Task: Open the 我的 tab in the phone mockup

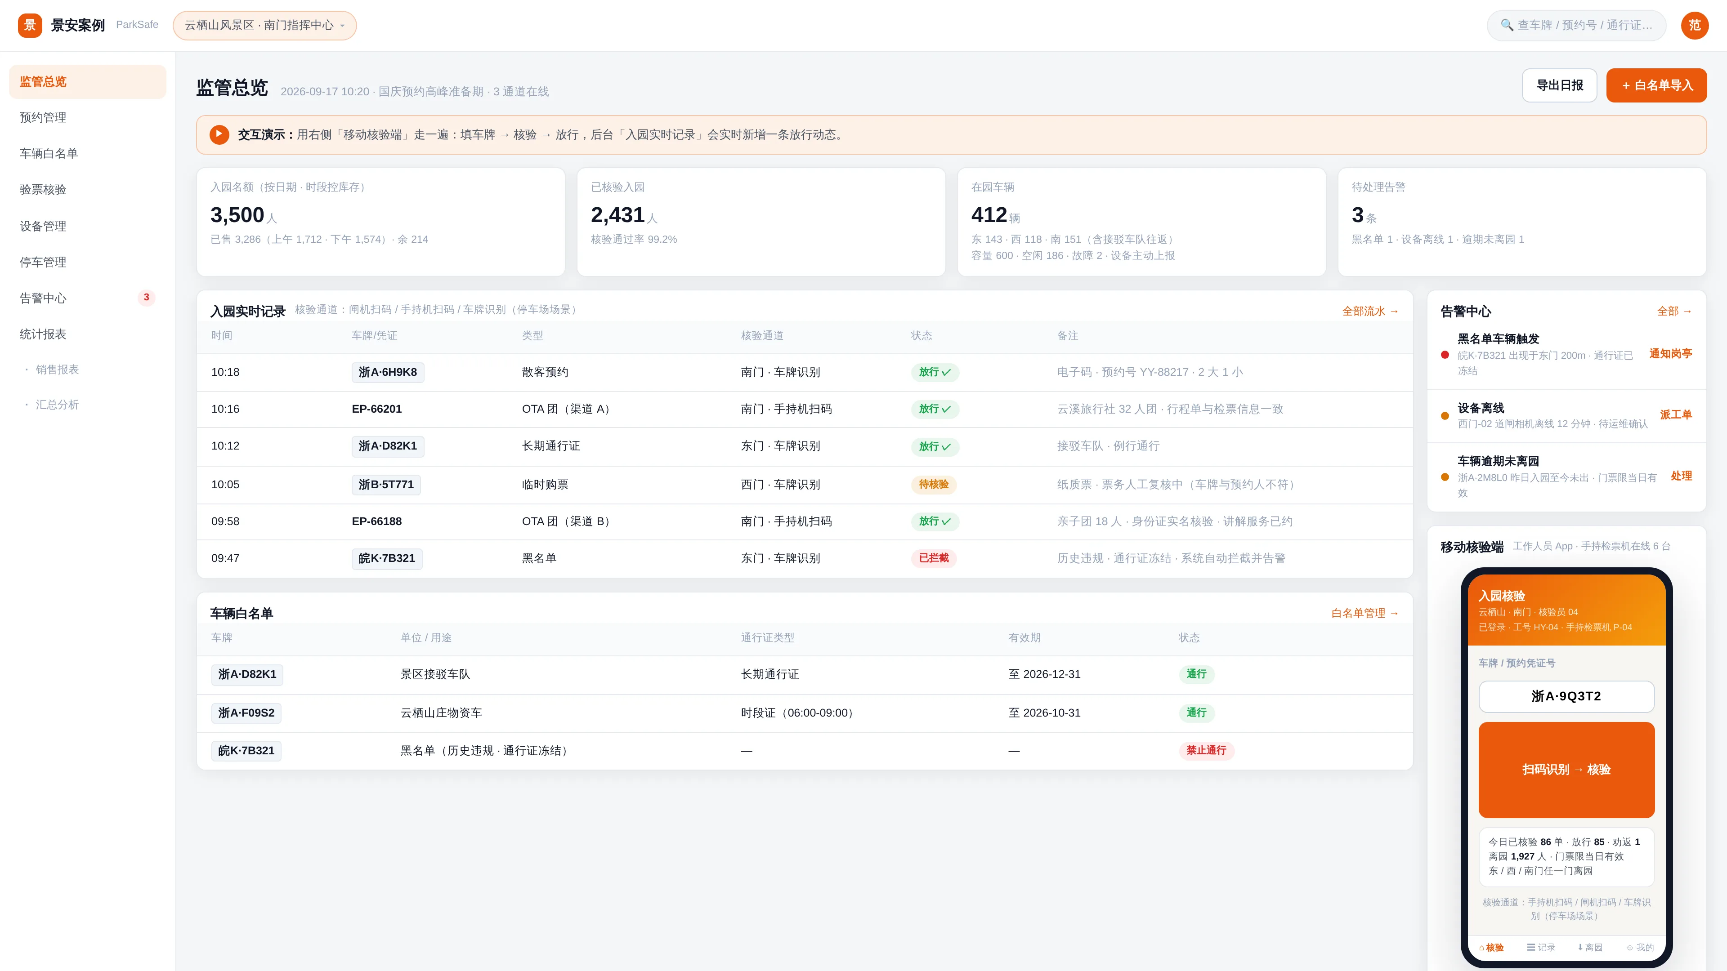Action: (x=1640, y=948)
